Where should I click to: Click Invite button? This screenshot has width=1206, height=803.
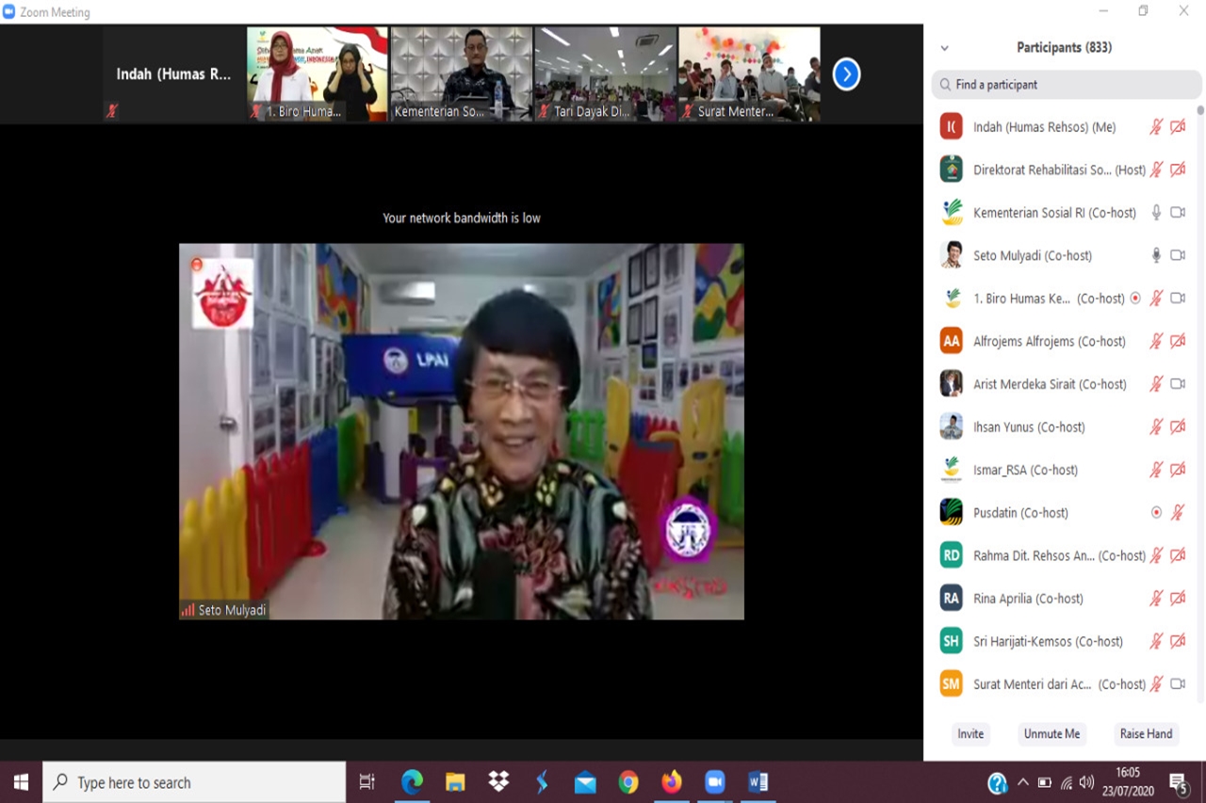pos(970,734)
